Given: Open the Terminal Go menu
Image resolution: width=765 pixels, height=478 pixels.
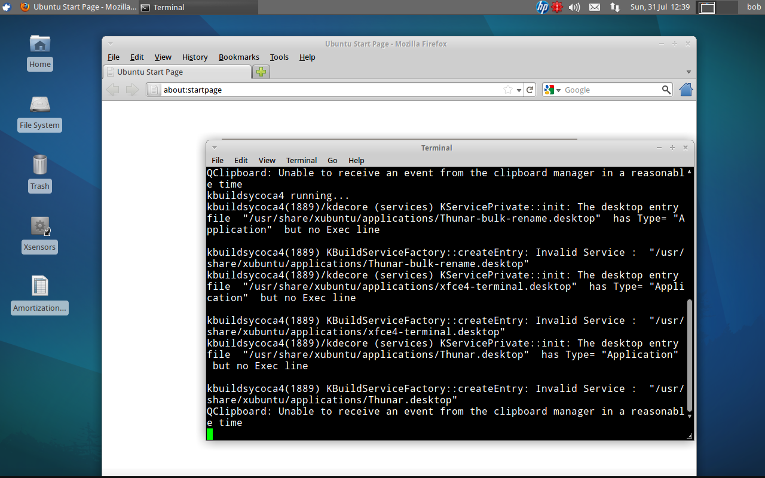Looking at the screenshot, I should coord(332,160).
